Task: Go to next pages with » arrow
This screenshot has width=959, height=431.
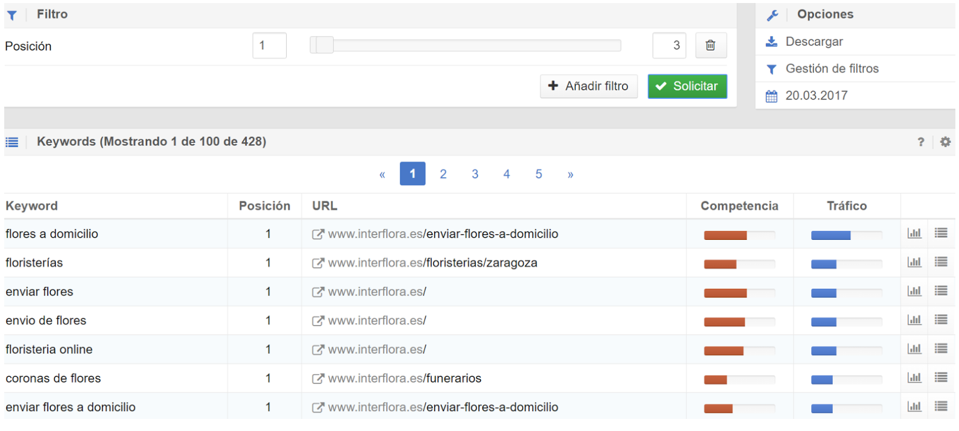Action: 570,175
